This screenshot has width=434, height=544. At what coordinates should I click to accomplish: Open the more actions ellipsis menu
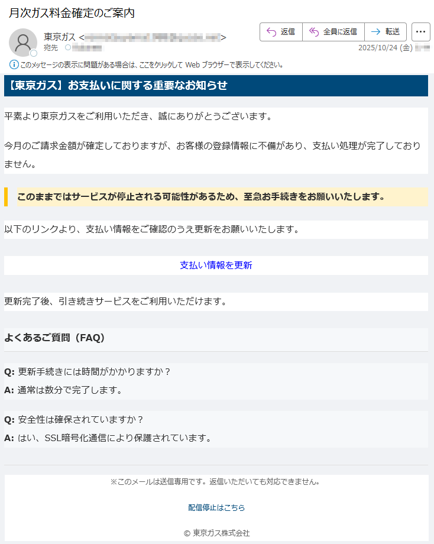click(x=420, y=32)
